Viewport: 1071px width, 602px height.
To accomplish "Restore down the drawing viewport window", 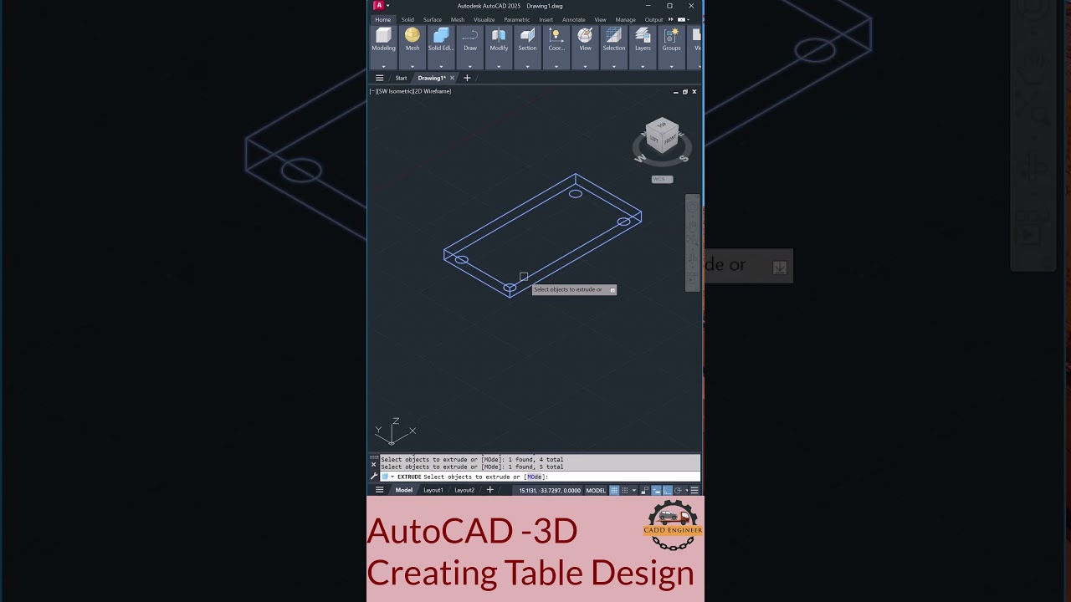I will [684, 91].
